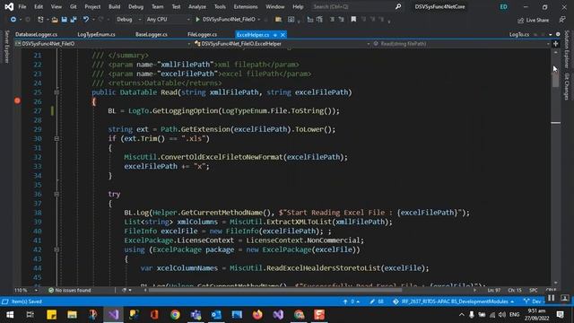Expand the Server Explorer side panel

6,47
